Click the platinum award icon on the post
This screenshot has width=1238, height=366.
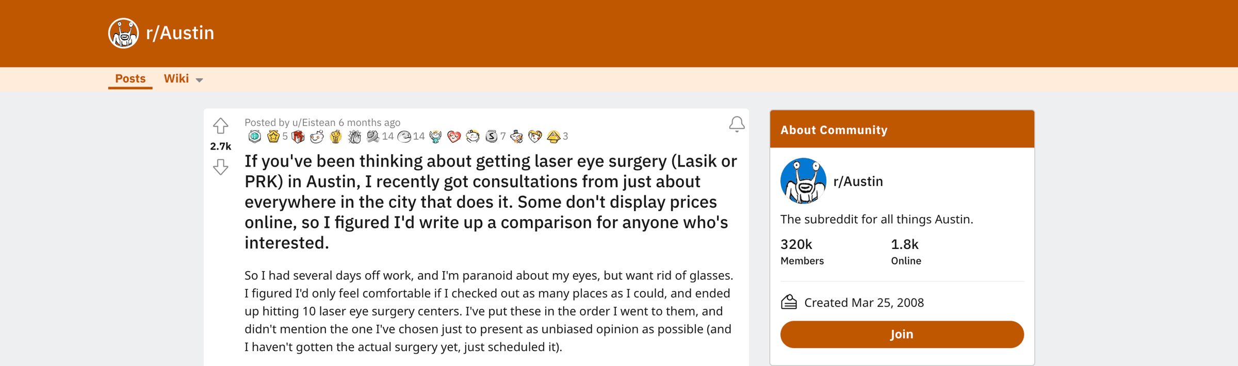pos(255,137)
